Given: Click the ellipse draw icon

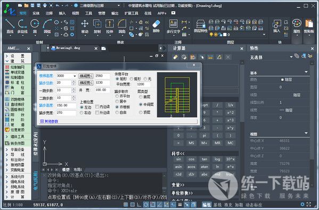Looking at the screenshot, I should click(x=56, y=22).
